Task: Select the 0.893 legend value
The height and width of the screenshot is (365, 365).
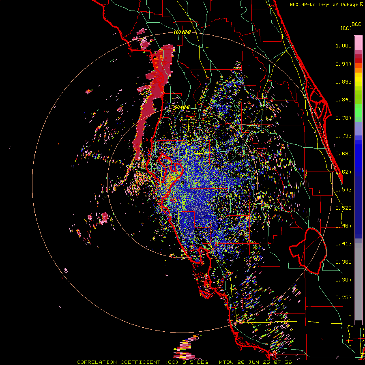Action: (x=344, y=82)
